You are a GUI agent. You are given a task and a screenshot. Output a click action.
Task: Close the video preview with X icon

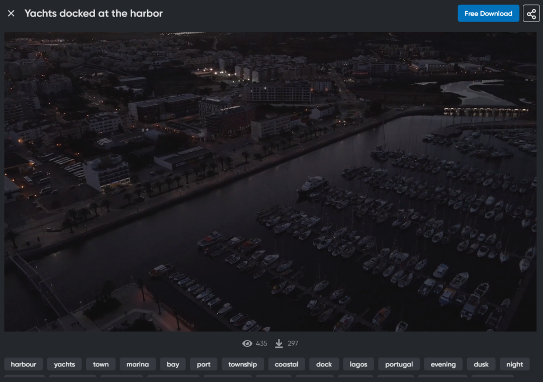click(x=11, y=14)
